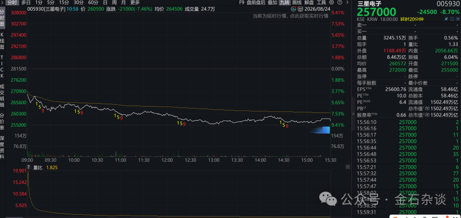Click the 开盘 271500 value
461x218 pixels.
click(x=449, y=64)
